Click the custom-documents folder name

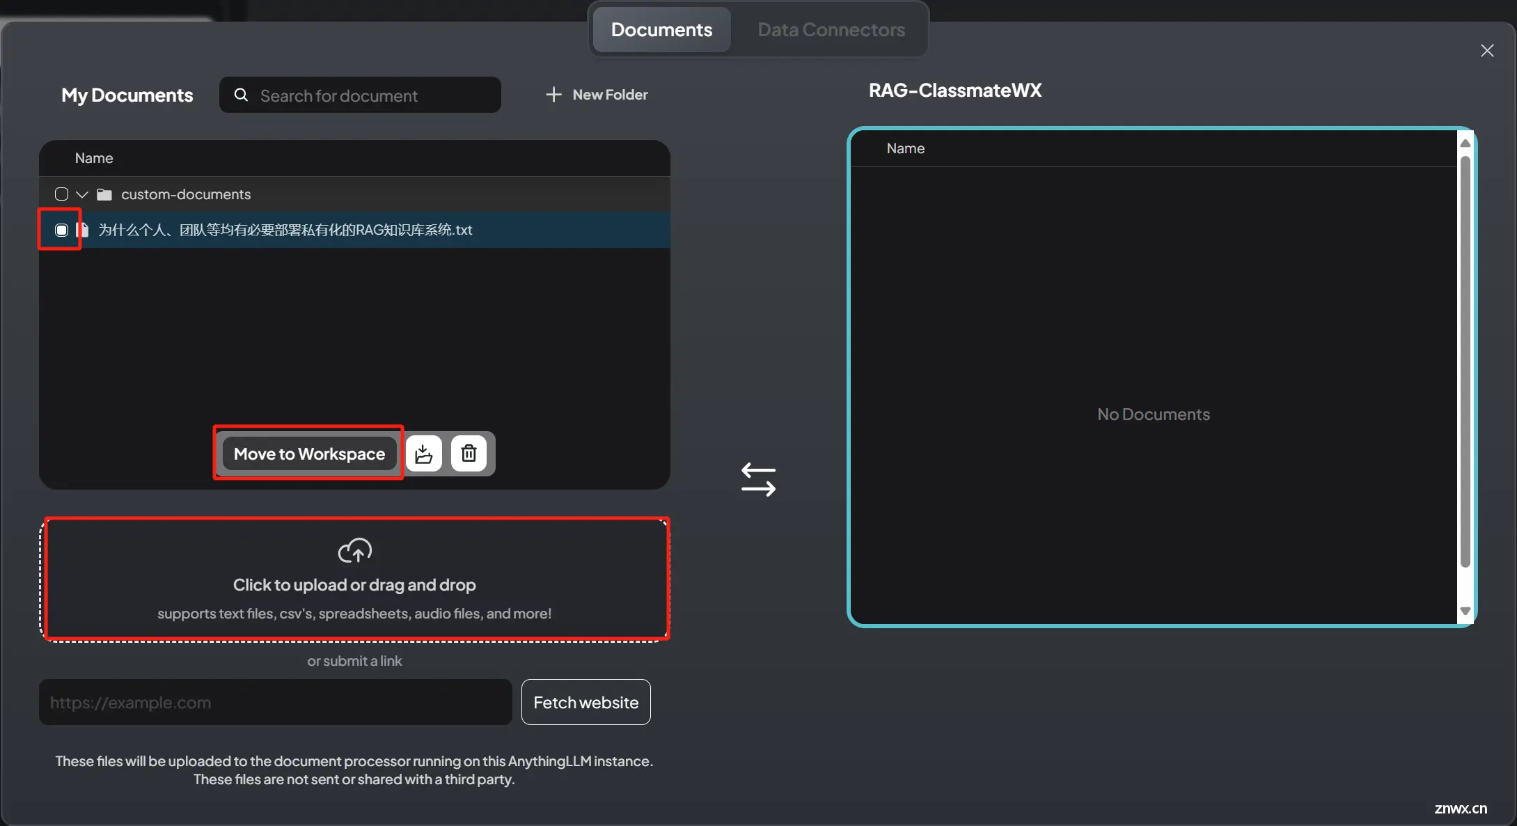click(x=186, y=194)
